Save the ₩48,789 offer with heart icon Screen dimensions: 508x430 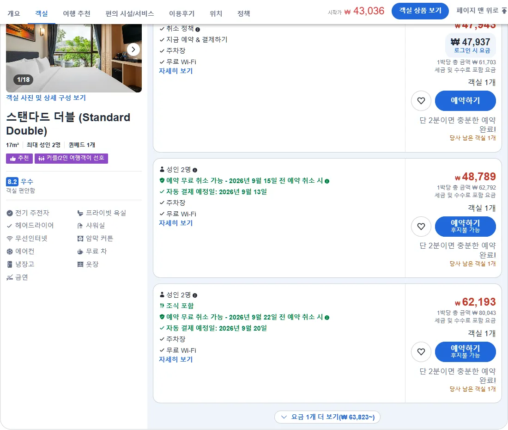click(421, 227)
